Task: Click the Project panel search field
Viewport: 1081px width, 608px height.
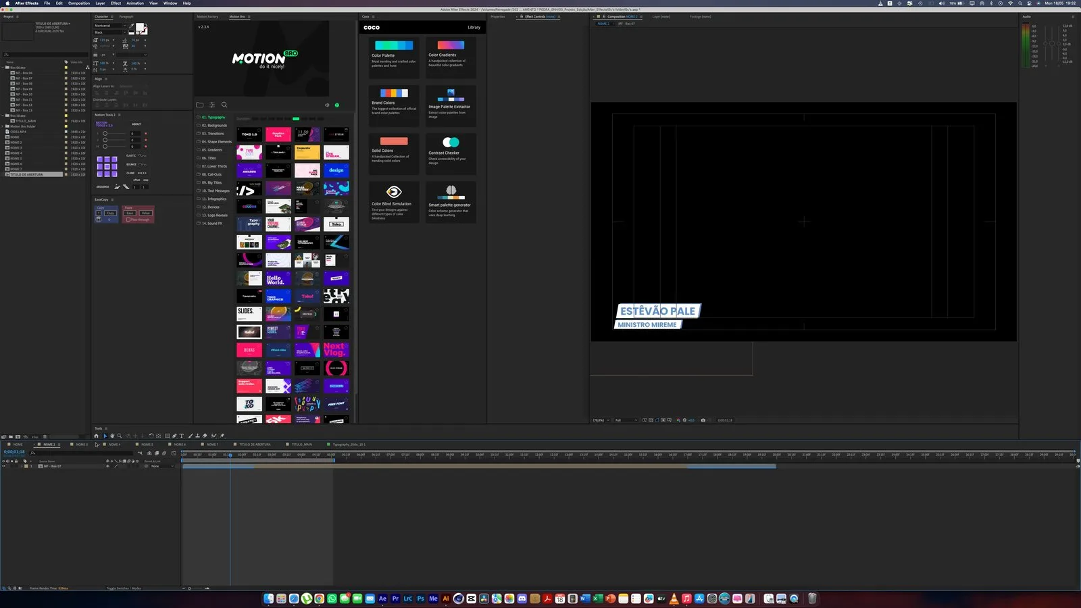Action: (45, 54)
